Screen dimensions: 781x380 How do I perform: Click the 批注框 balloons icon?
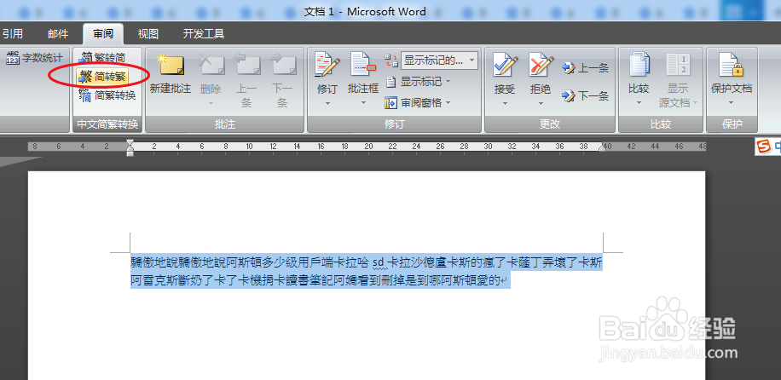(363, 65)
